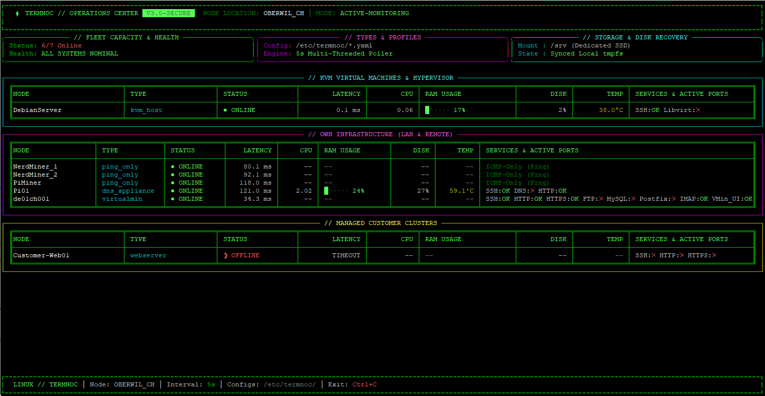765x396 pixels.
Task: Click the online status dot for de01ch001
Action: coord(173,199)
